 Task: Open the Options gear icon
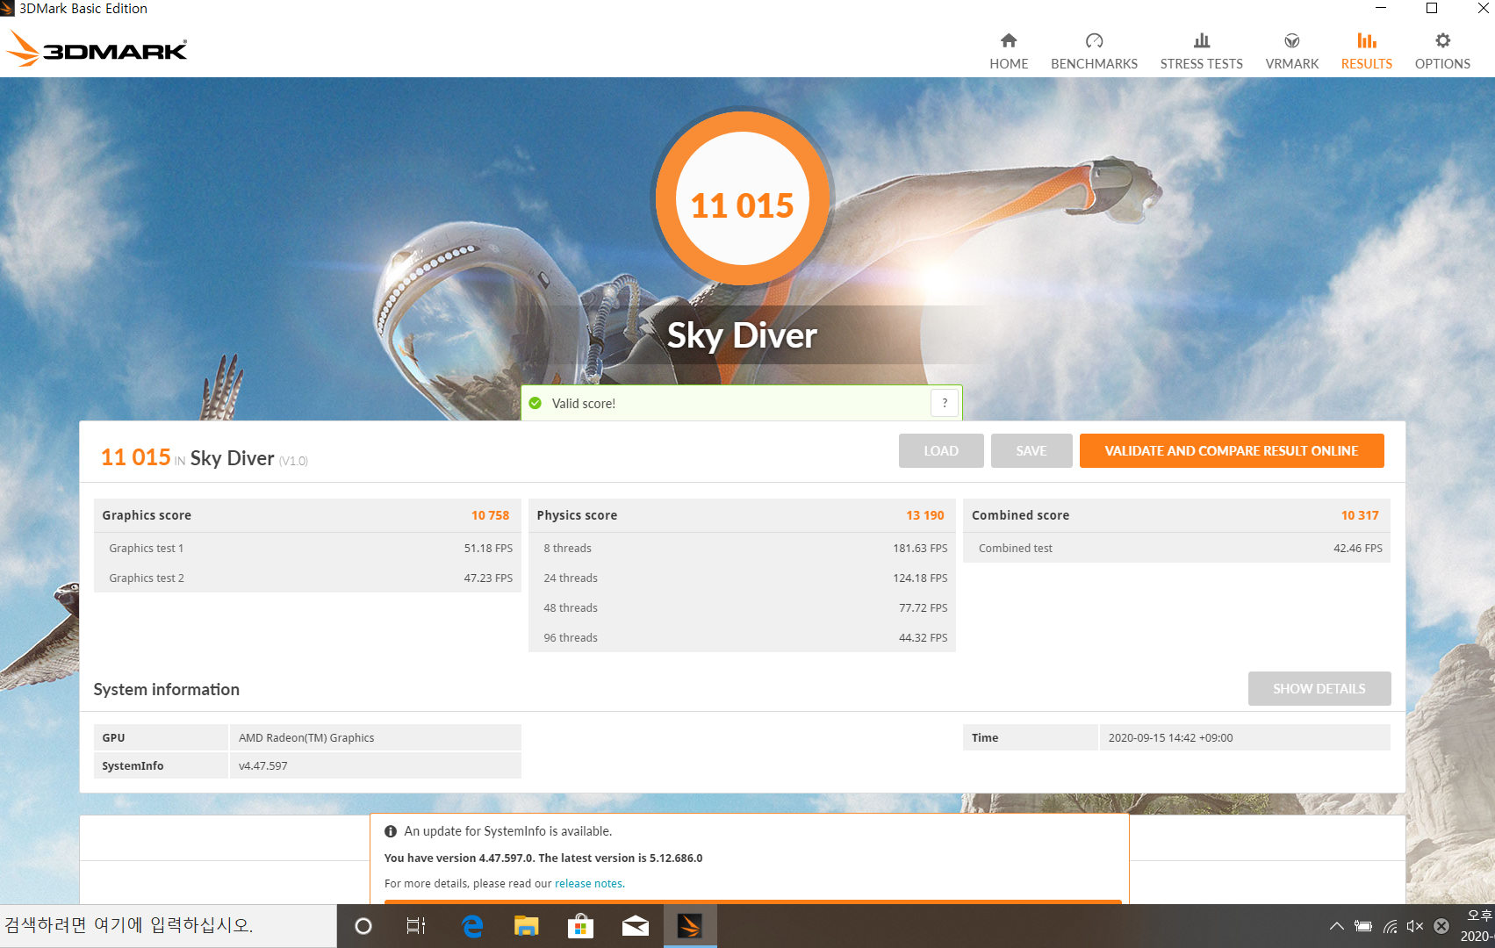click(1442, 40)
